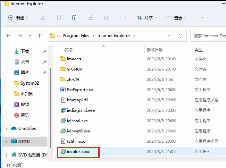226x168 pixels.
Task: Open the 新建 (New) dropdown
Action: click(x=18, y=18)
